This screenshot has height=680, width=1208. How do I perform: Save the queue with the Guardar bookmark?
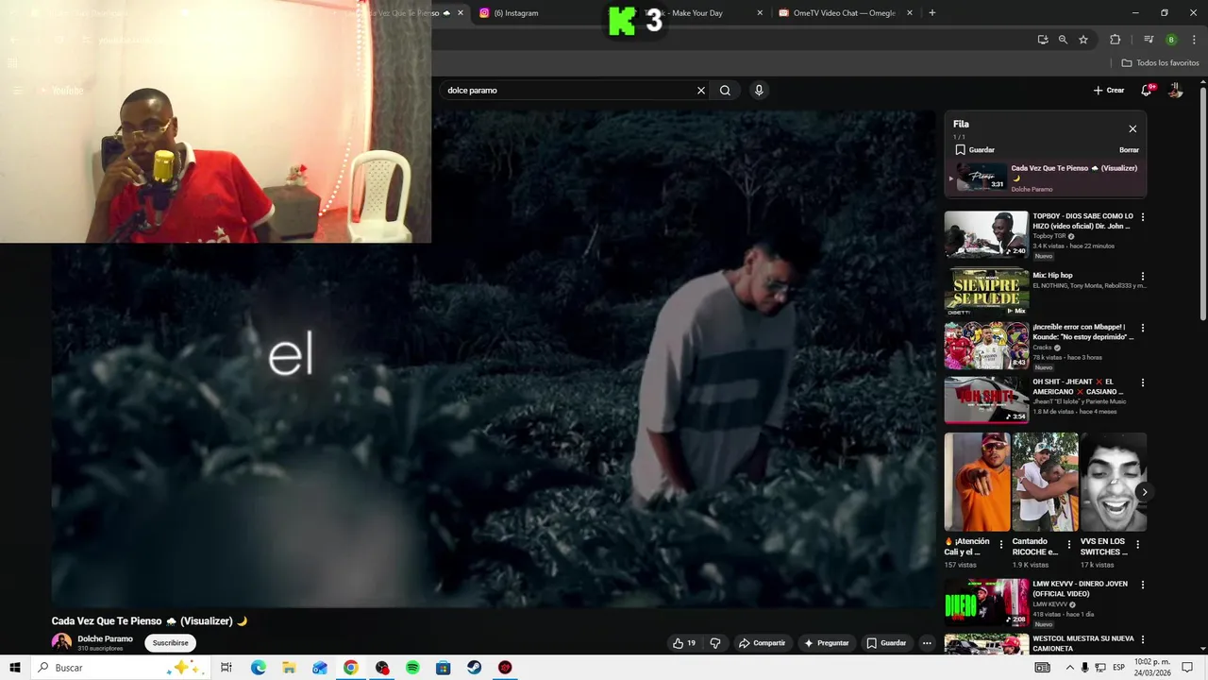975,150
